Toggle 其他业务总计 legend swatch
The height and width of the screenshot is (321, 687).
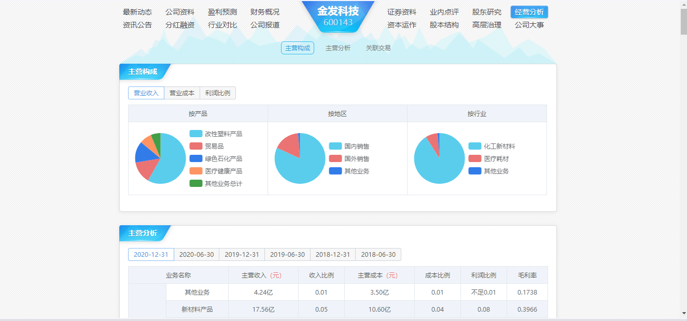[x=195, y=183]
